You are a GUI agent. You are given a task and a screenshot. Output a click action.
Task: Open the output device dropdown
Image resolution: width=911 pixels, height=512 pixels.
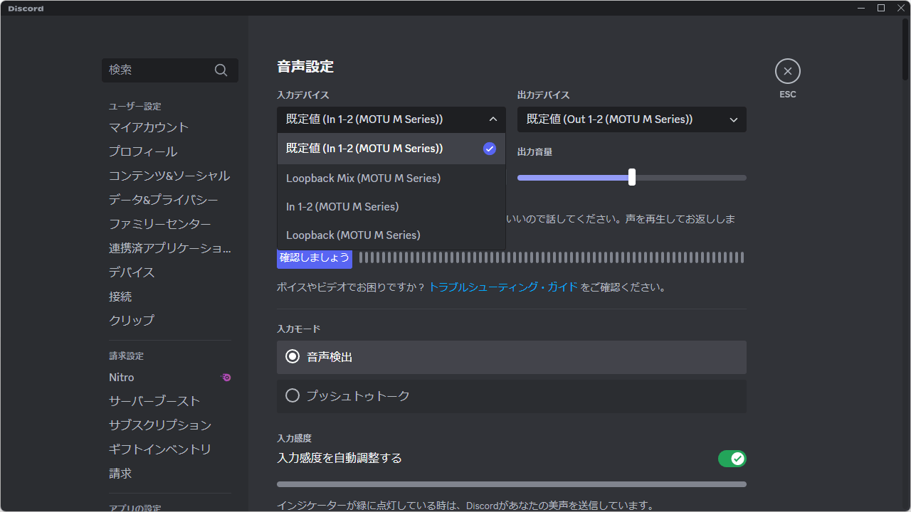[x=632, y=119]
